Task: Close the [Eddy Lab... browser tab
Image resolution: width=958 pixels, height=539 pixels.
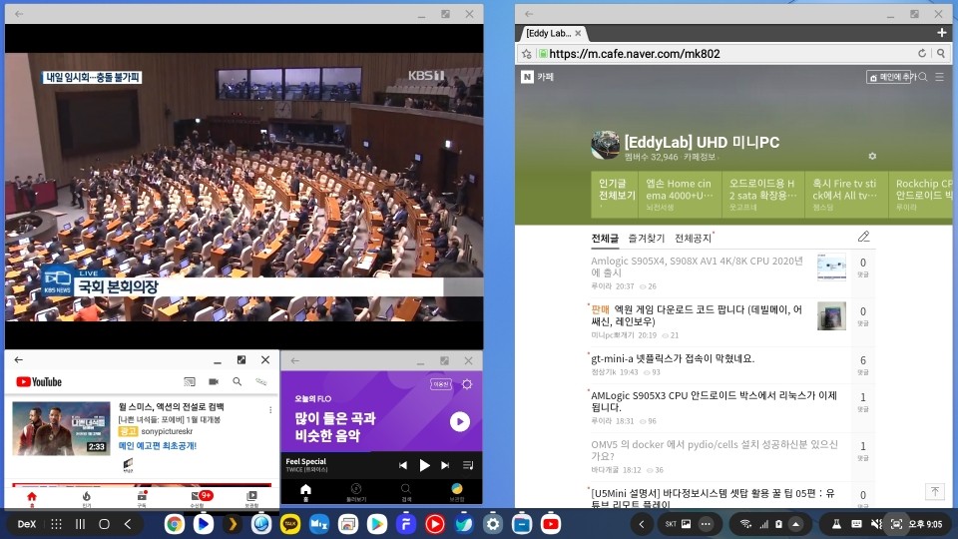Action: click(x=578, y=33)
